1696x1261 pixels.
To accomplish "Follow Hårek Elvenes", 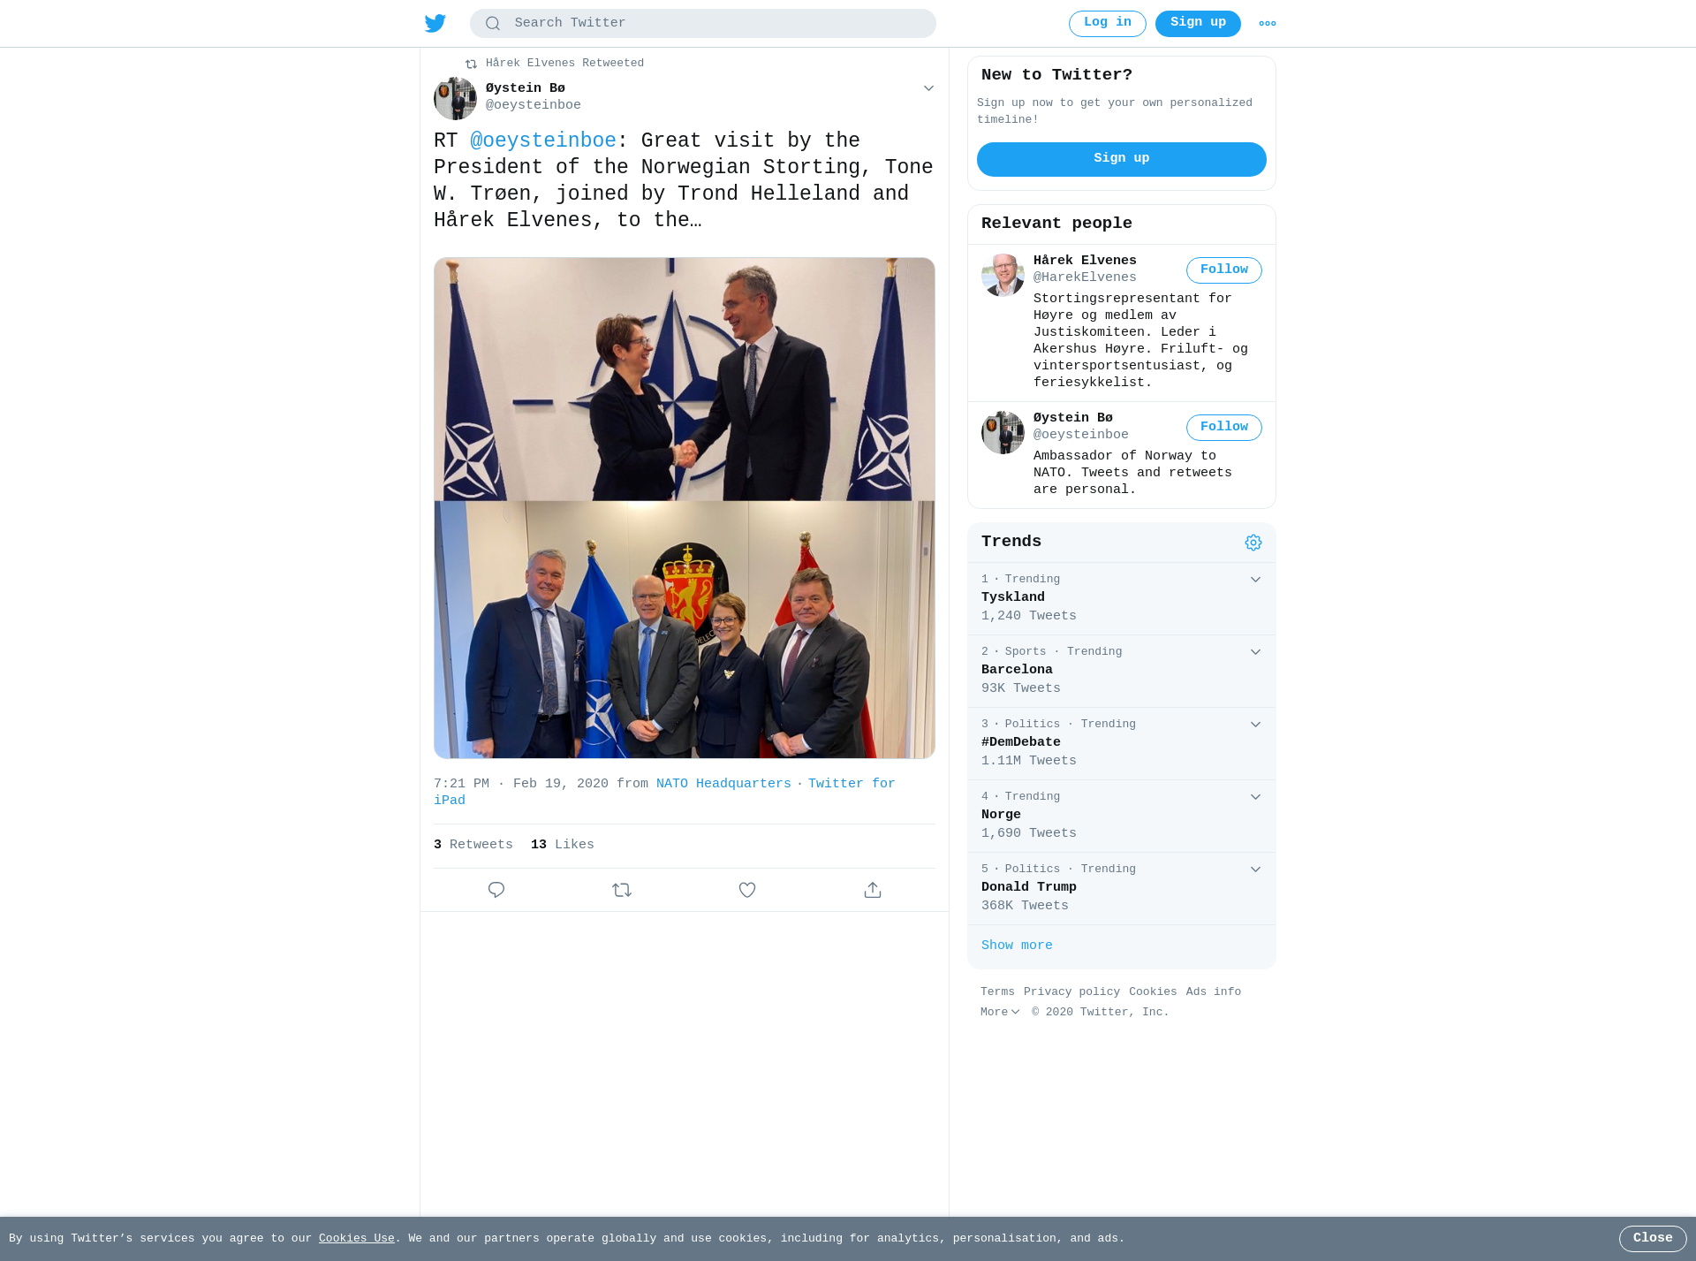I will 1224,270.
